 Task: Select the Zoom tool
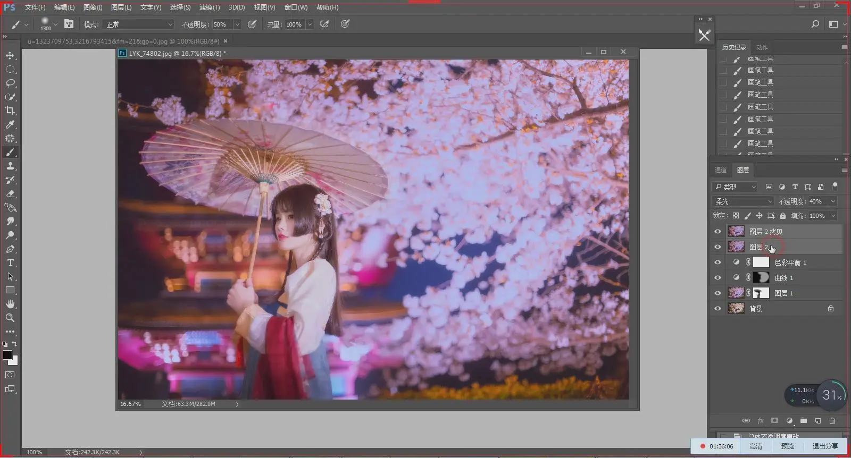coord(10,318)
